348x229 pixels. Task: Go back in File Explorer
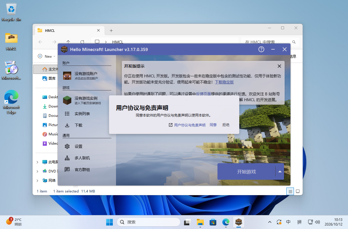coord(40,42)
